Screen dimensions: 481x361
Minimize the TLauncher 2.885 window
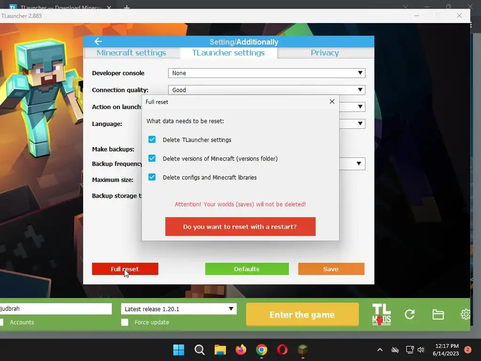click(x=417, y=16)
